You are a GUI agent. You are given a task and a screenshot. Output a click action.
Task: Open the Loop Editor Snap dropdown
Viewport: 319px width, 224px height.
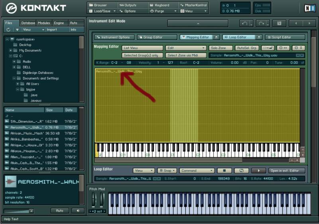pyautogui.click(x=167, y=171)
